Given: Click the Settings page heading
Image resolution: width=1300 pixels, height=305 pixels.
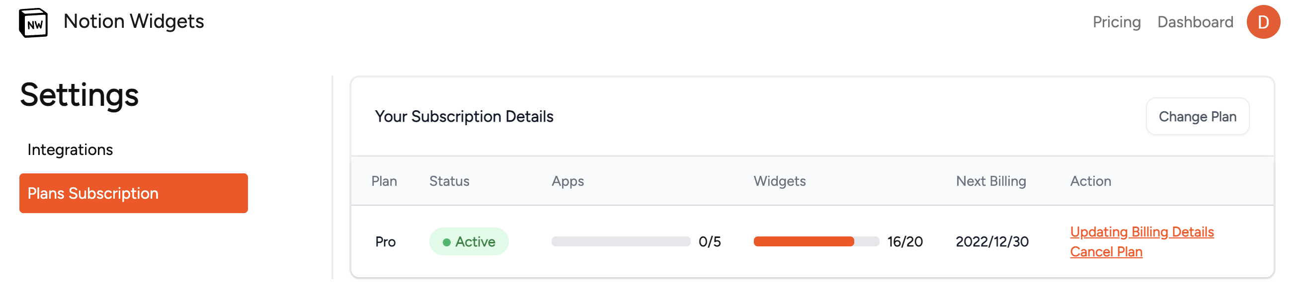Looking at the screenshot, I should click(x=79, y=96).
